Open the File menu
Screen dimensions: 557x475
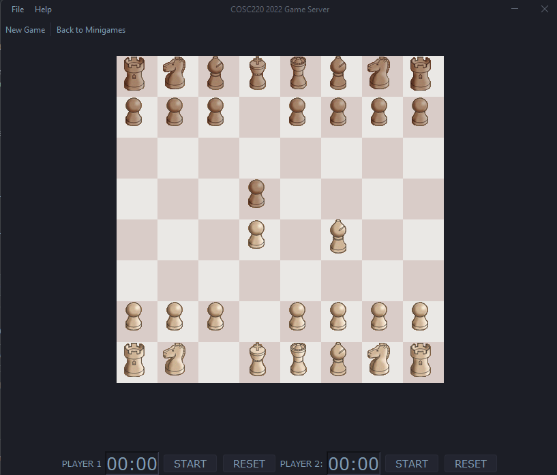pos(16,9)
